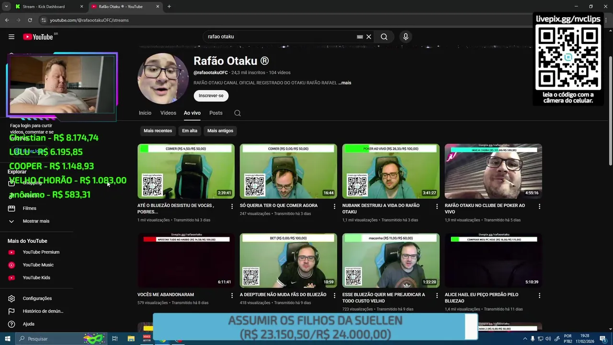
Task: Filter by Em alta chip
Action: (x=190, y=131)
